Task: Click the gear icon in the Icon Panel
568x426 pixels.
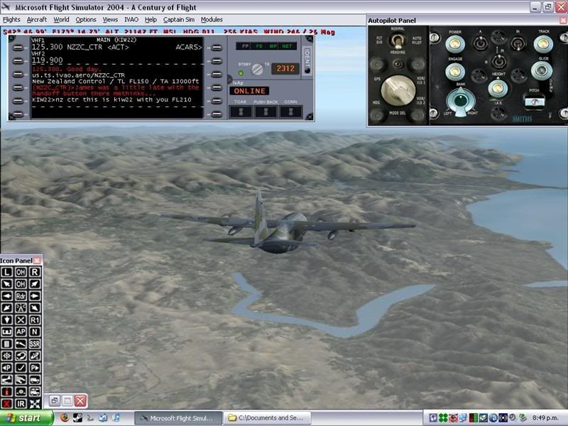Action: coord(8,356)
